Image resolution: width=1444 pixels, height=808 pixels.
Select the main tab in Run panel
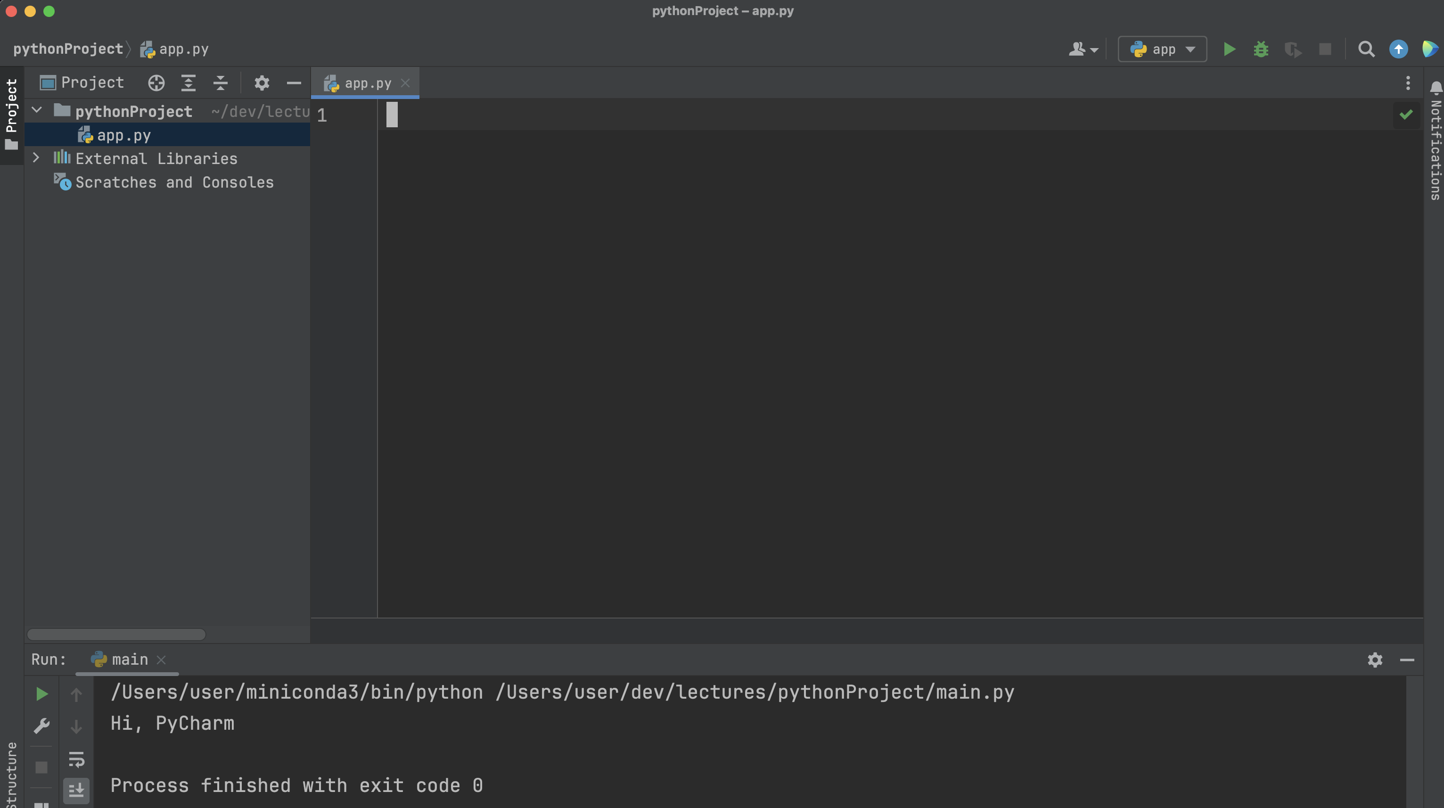point(129,660)
